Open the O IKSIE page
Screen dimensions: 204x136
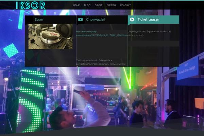(99, 5)
